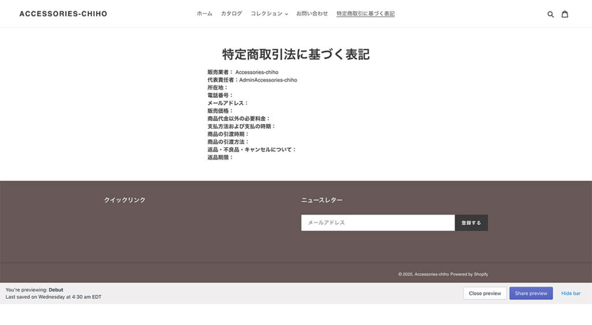Click the 登録する subscribe button
The height and width of the screenshot is (325, 592).
click(x=471, y=223)
